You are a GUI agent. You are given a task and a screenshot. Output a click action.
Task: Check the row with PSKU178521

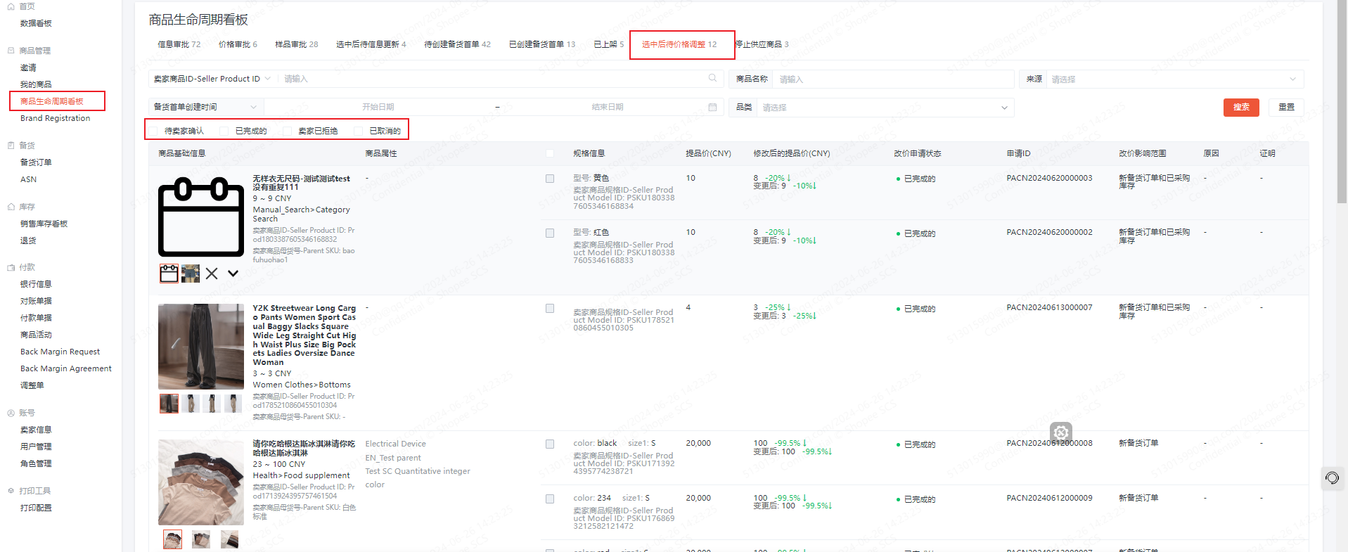[x=550, y=309]
